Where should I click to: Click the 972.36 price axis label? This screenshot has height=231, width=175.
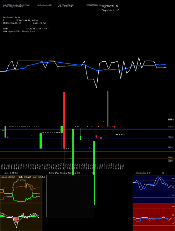171,137
